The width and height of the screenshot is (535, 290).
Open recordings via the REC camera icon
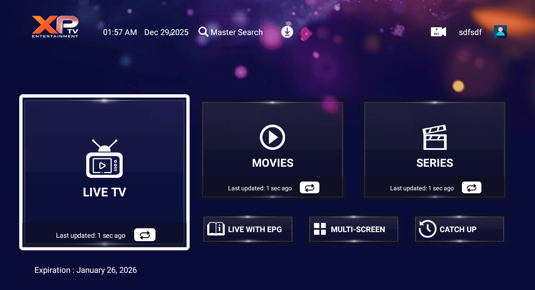click(438, 32)
